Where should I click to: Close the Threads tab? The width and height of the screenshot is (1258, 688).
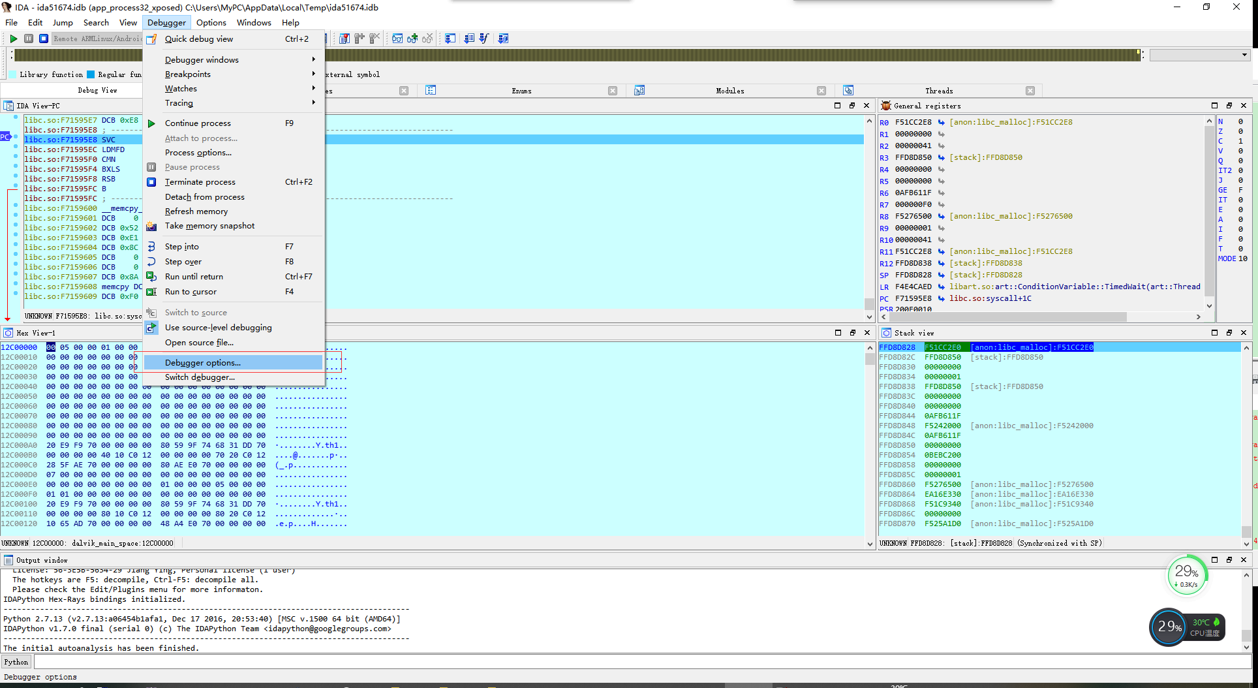(1030, 91)
